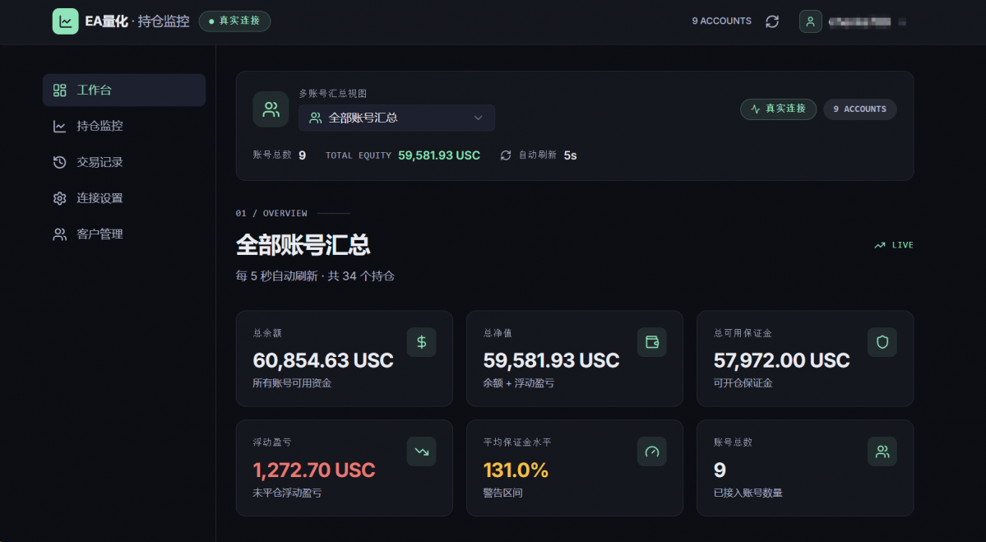Viewport: 986px width, 542px height.
Task: Click the 5s auto-refresh interval value
Action: click(571, 155)
